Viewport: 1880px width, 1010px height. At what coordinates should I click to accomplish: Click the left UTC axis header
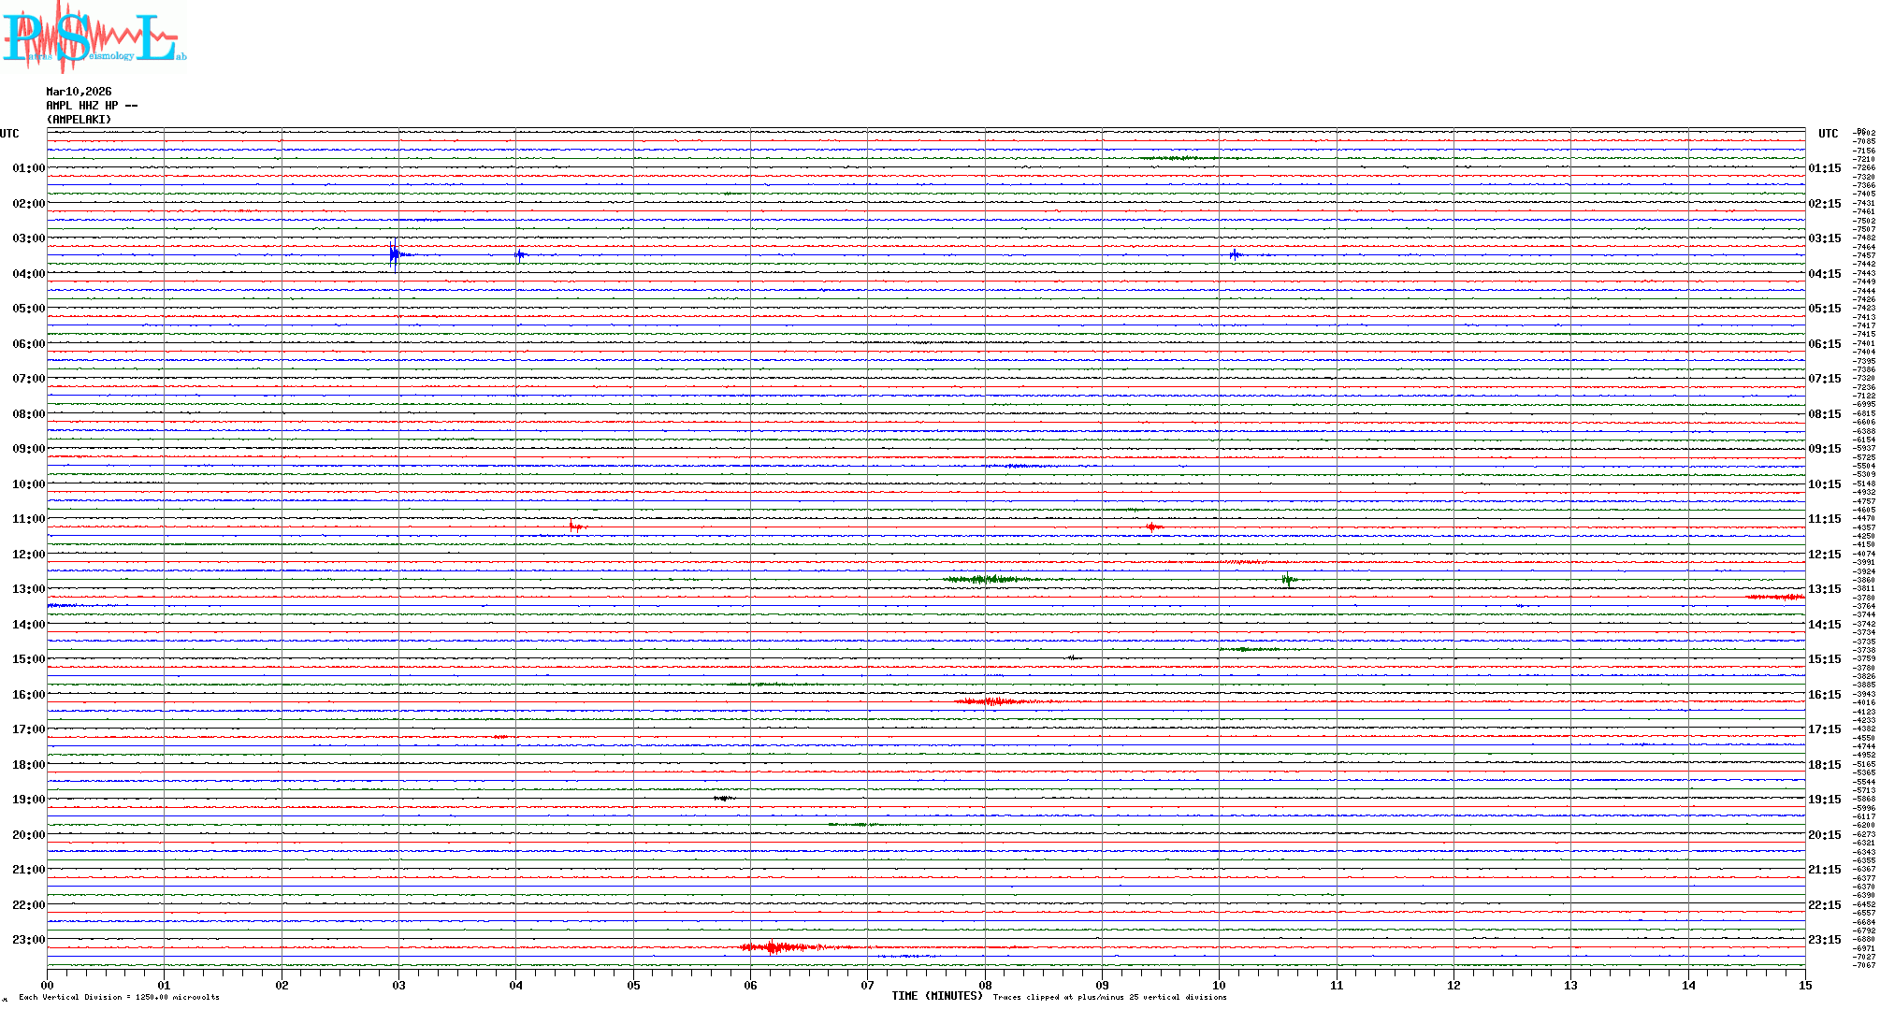(x=9, y=134)
